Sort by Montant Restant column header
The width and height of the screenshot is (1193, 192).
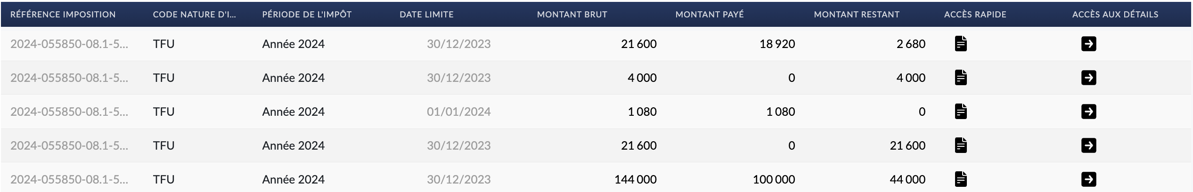pyautogui.click(x=857, y=15)
